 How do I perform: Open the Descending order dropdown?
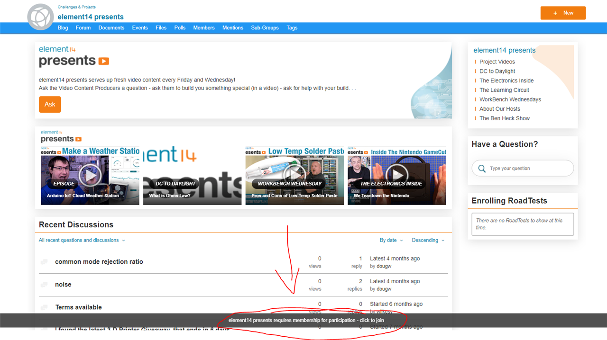click(x=428, y=240)
